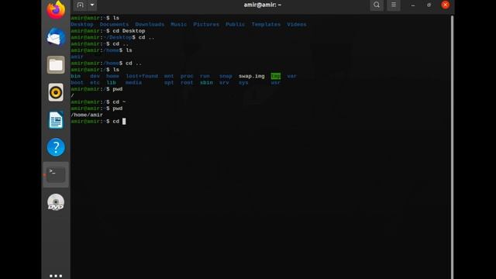This screenshot has height=279, width=496.
Task: Click the highlighted 'tmp' directory name
Action: pos(276,76)
